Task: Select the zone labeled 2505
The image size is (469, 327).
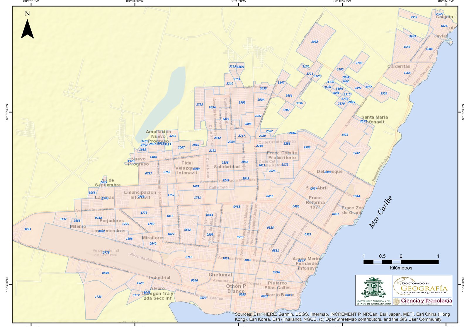Action: click(384, 93)
